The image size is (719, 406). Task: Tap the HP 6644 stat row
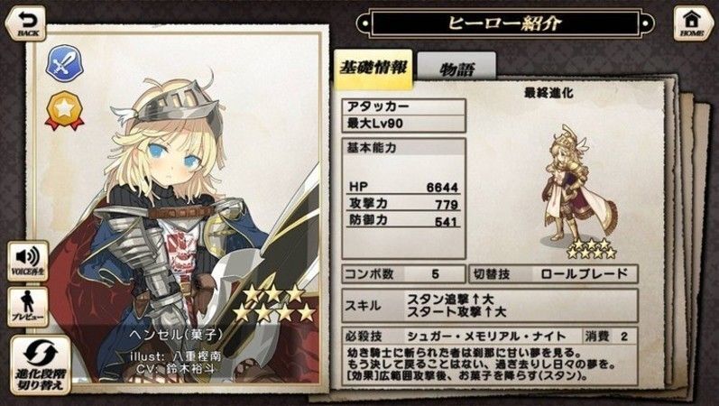tap(404, 187)
